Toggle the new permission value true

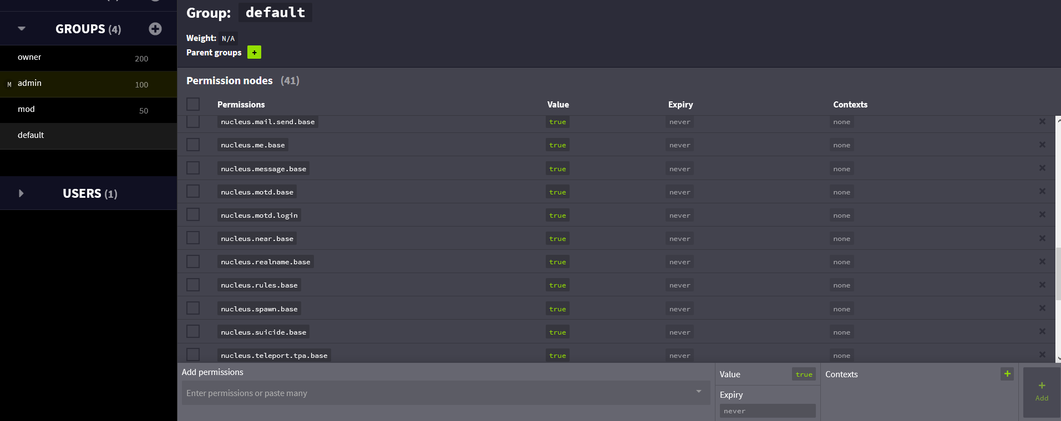click(804, 374)
